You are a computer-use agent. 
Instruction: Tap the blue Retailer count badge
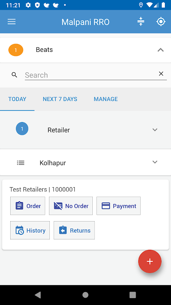click(22, 128)
